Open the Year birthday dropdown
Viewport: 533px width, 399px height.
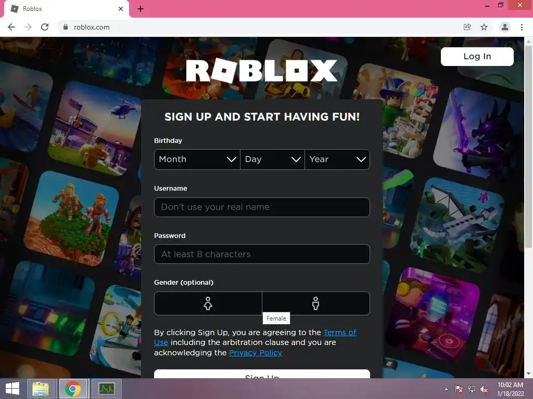337,159
